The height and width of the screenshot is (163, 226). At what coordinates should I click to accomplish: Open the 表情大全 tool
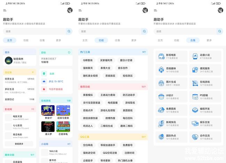tap(105, 68)
